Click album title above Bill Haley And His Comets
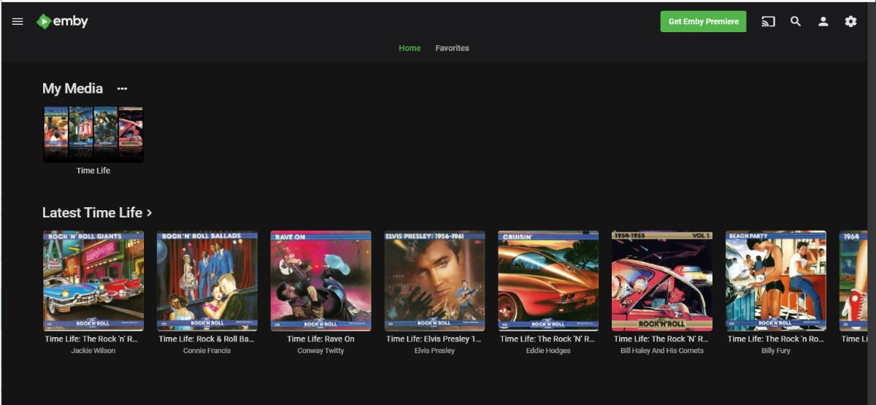876x405 pixels. (x=663, y=339)
